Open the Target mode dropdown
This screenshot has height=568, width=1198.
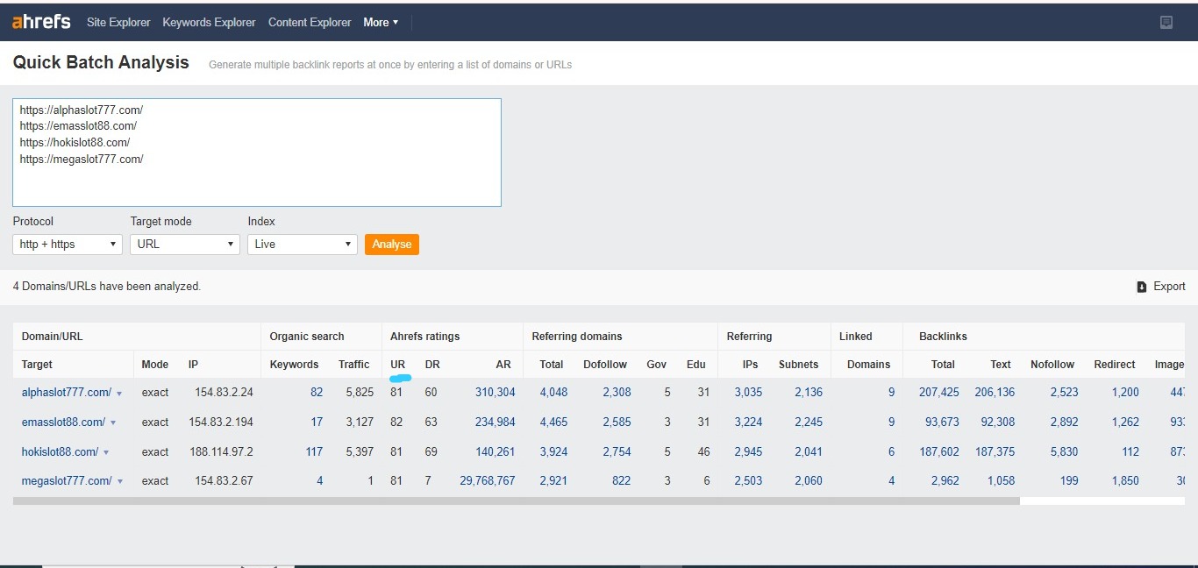pyautogui.click(x=184, y=245)
